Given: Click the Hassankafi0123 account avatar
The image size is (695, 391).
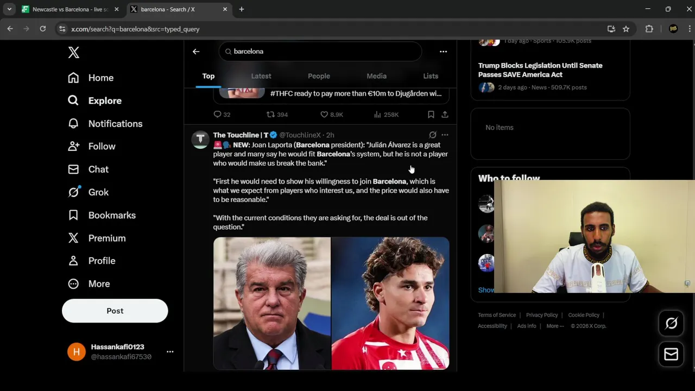Looking at the screenshot, I should (x=77, y=352).
